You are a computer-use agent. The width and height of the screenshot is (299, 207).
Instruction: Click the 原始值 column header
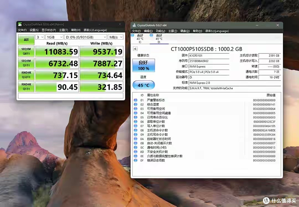point(271,95)
